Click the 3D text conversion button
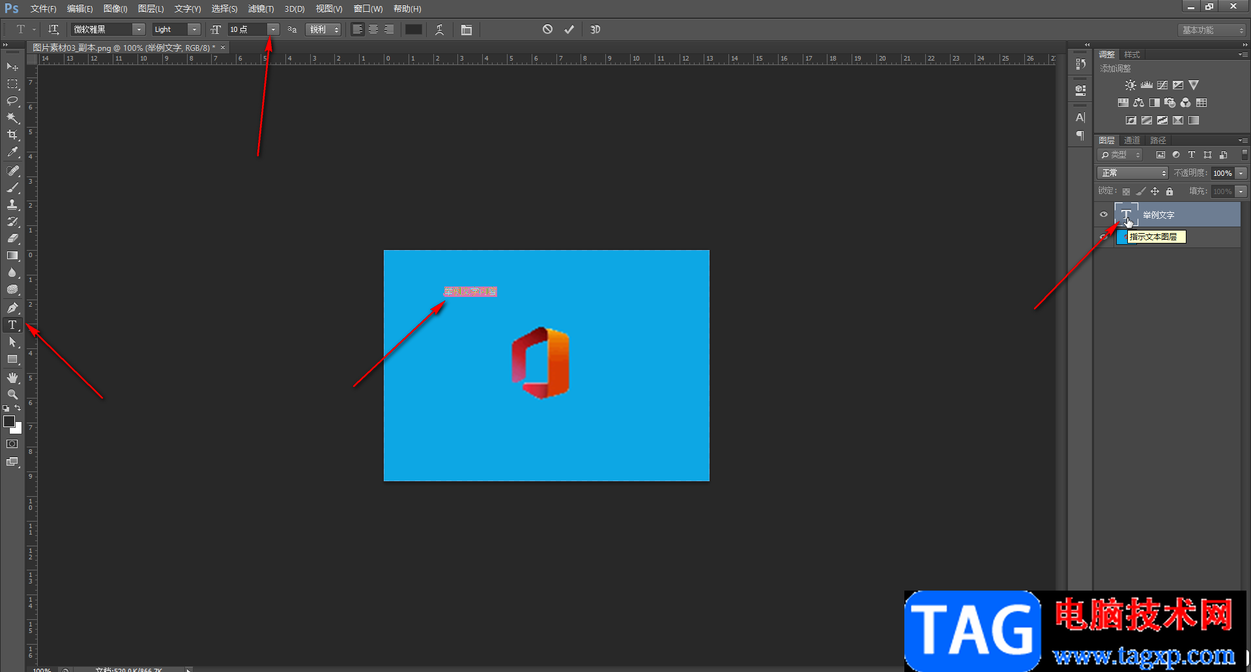This screenshot has width=1251, height=672. click(595, 29)
